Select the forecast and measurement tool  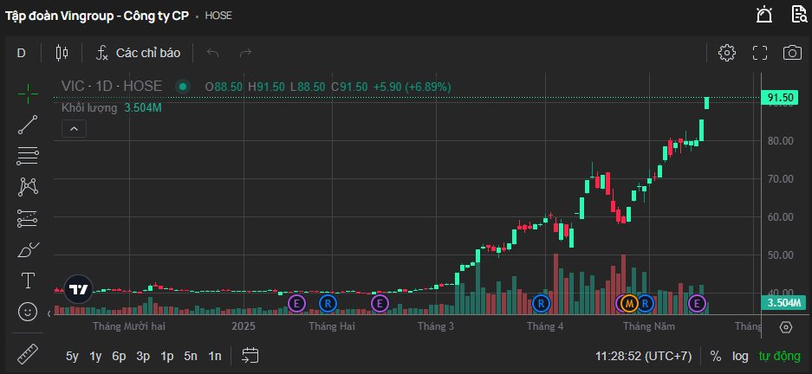[28, 218]
